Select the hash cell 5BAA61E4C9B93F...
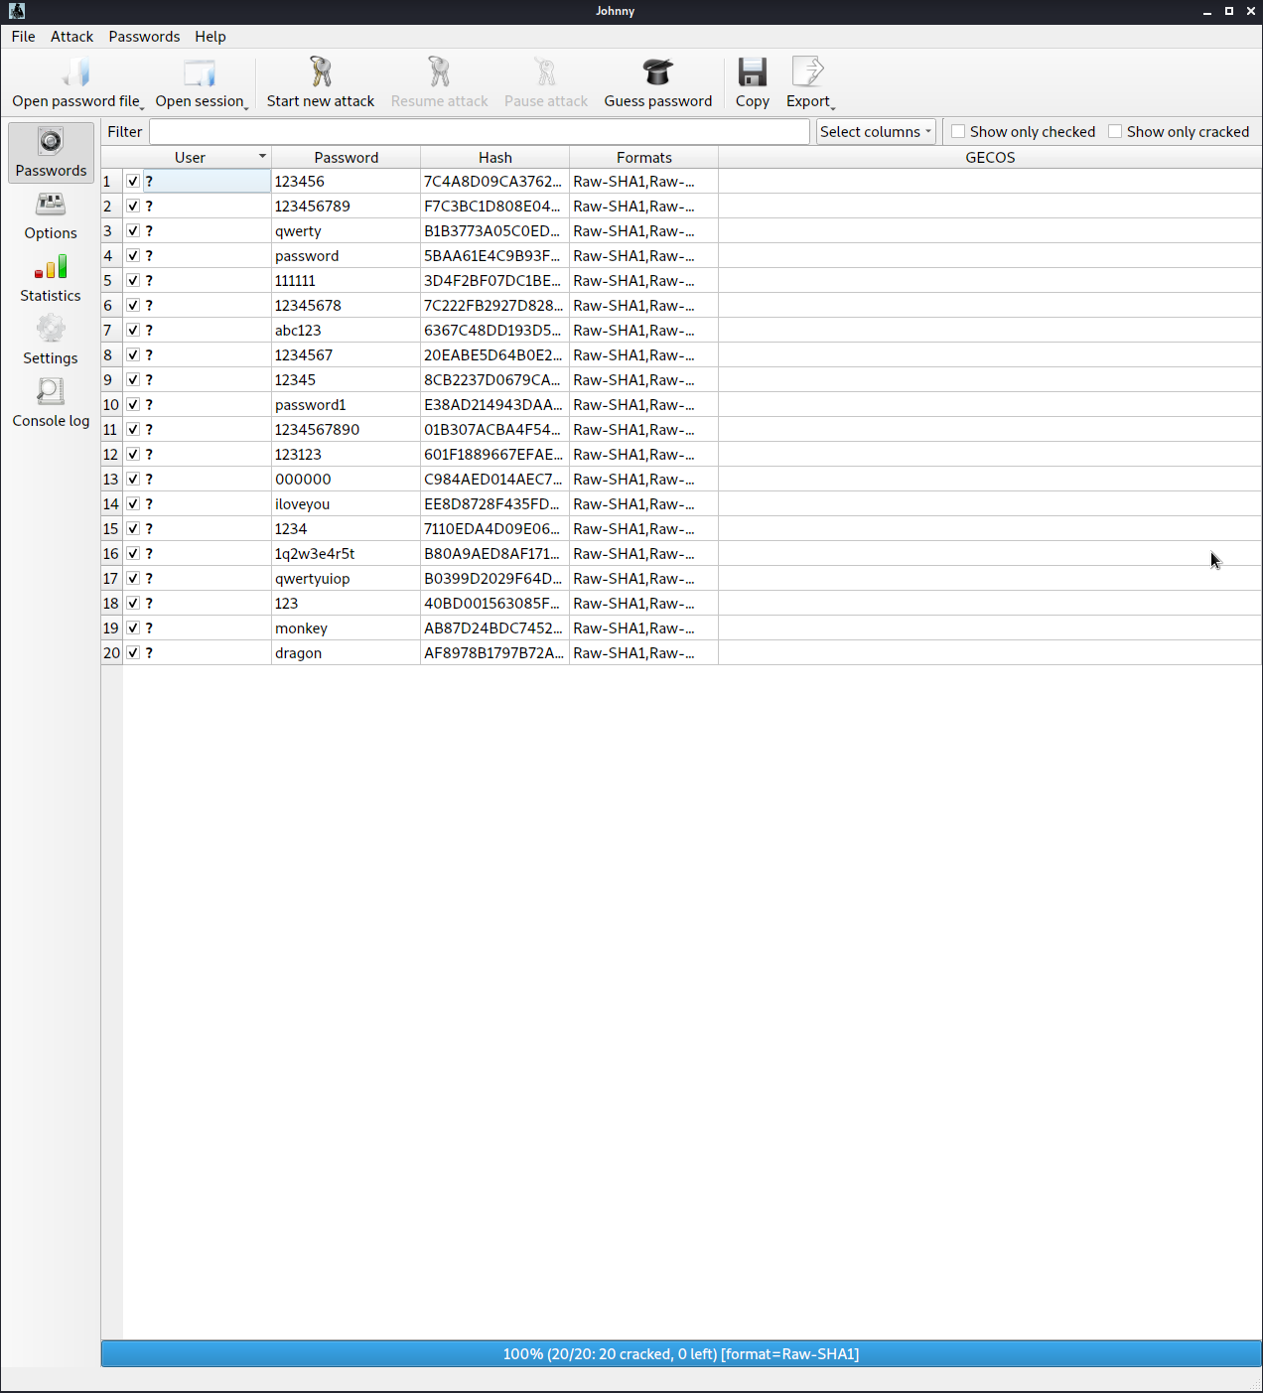 coord(494,255)
